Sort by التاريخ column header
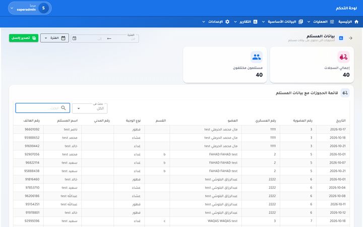The height and width of the screenshot is (227, 363). click(340, 121)
